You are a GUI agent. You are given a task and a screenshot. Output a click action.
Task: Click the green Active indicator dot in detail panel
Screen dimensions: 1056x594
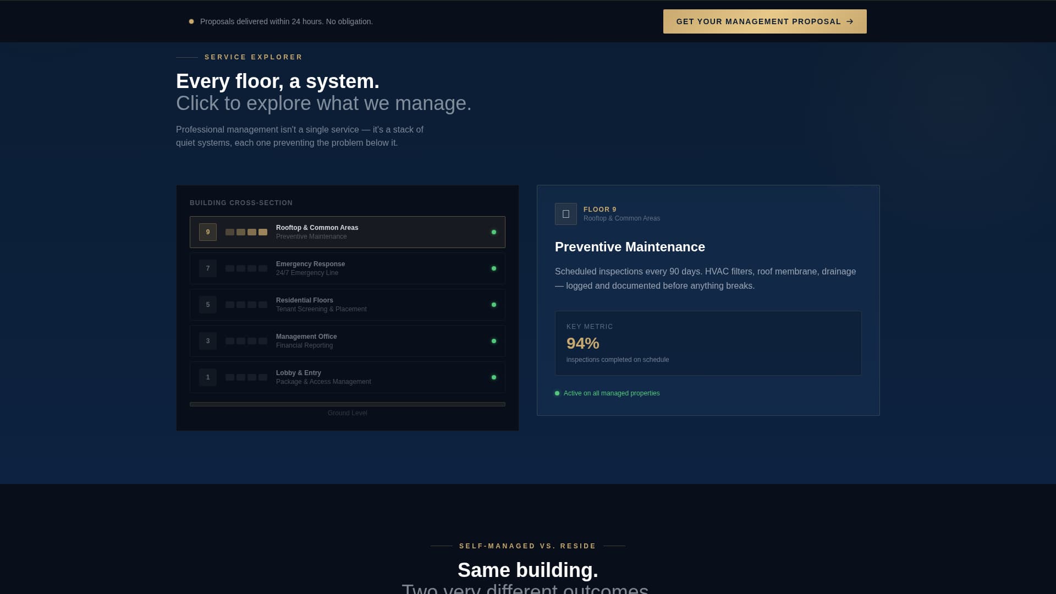[557, 393]
